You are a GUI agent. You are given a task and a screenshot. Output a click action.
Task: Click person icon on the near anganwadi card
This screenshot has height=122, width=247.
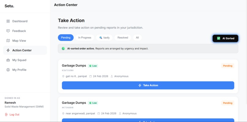click(x=120, y=113)
